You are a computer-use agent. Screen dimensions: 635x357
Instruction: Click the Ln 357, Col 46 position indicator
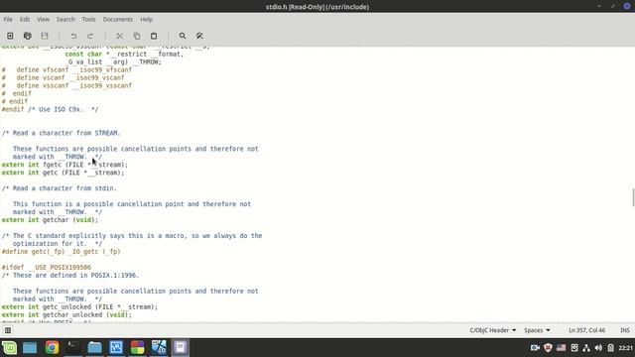[x=586, y=330]
